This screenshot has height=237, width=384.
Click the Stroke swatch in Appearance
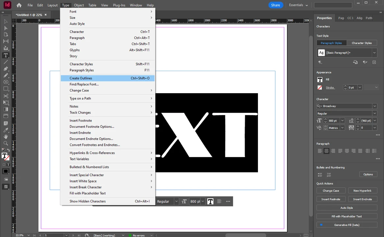coord(320,88)
